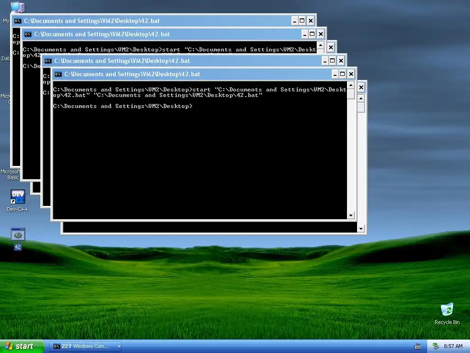The height and width of the screenshot is (353, 470).
Task: Close the rearmost 42.bat console window
Action: click(311, 21)
